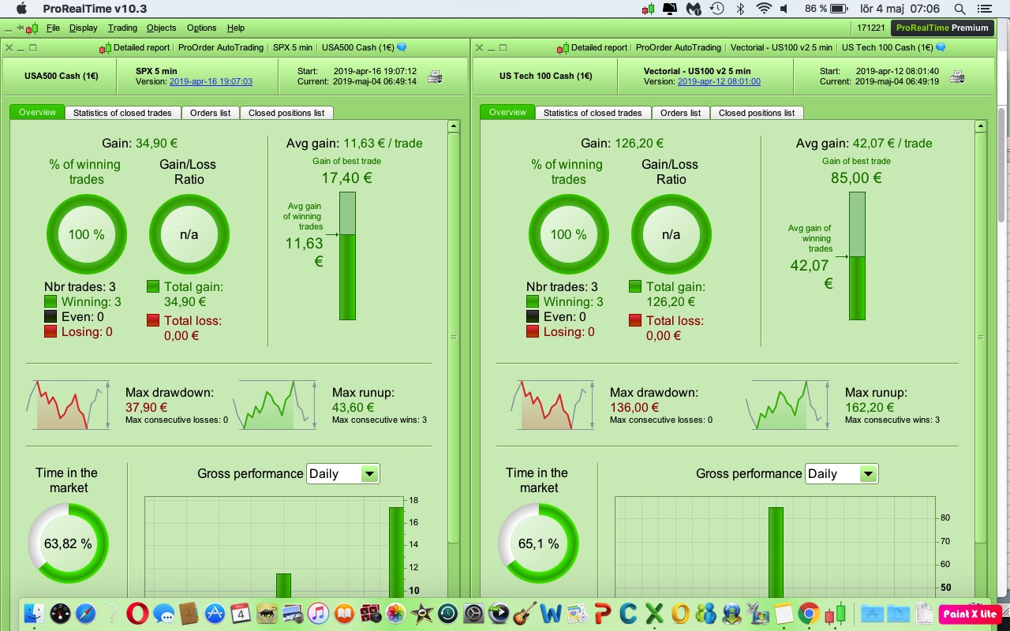Open the Help menu
This screenshot has width=1010, height=631.
(x=235, y=28)
